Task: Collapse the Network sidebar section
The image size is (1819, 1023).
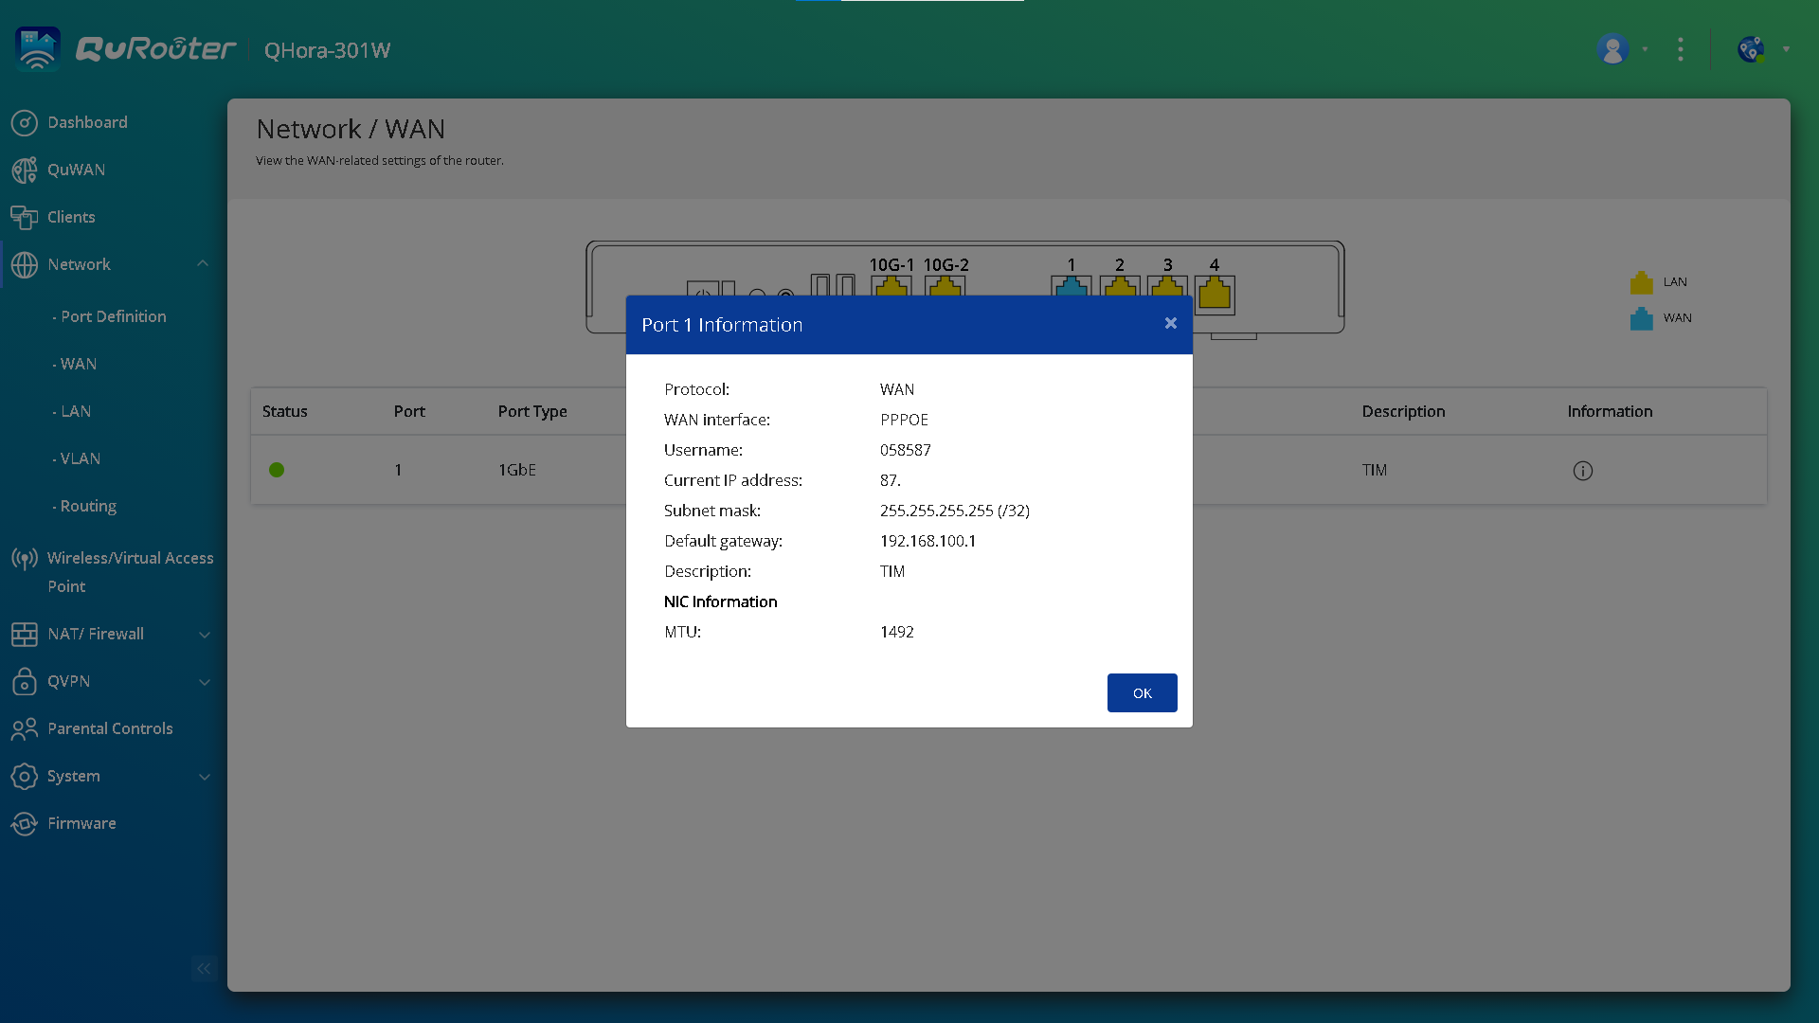Action: coord(203,264)
